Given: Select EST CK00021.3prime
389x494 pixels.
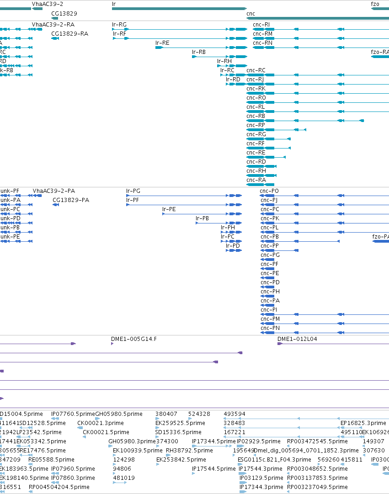Looking at the screenshot, I should coord(101,423).
